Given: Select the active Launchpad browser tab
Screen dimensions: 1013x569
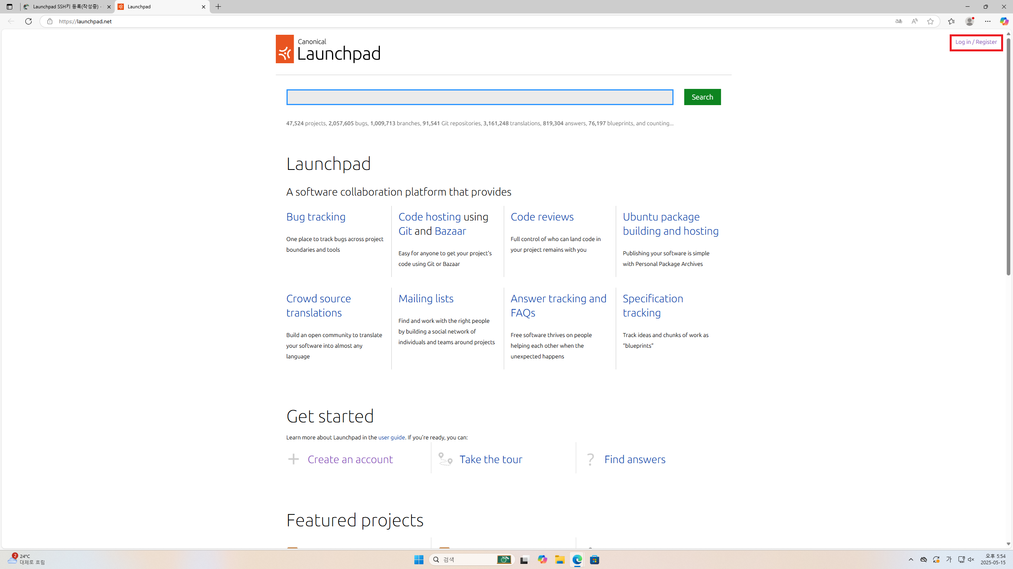Looking at the screenshot, I should click(x=162, y=7).
